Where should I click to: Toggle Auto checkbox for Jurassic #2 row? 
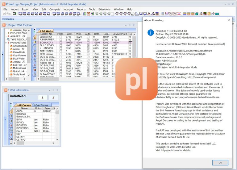(88, 37)
